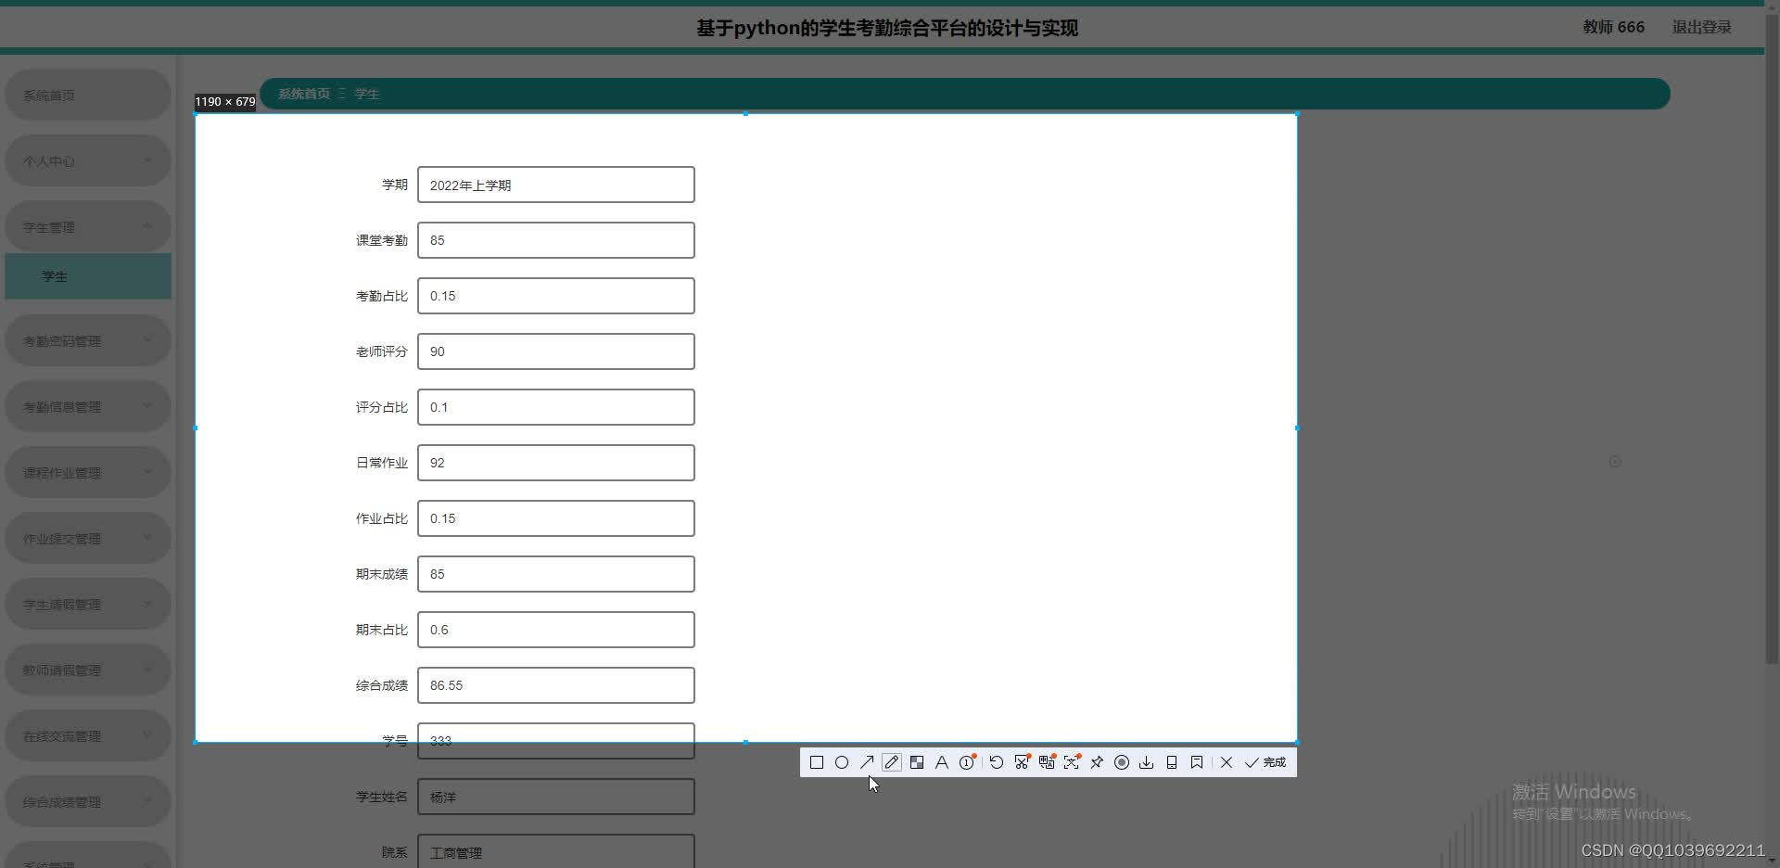This screenshot has height=868, width=1780.
Task: Expand 在线交流管理 menu
Action: (88, 735)
